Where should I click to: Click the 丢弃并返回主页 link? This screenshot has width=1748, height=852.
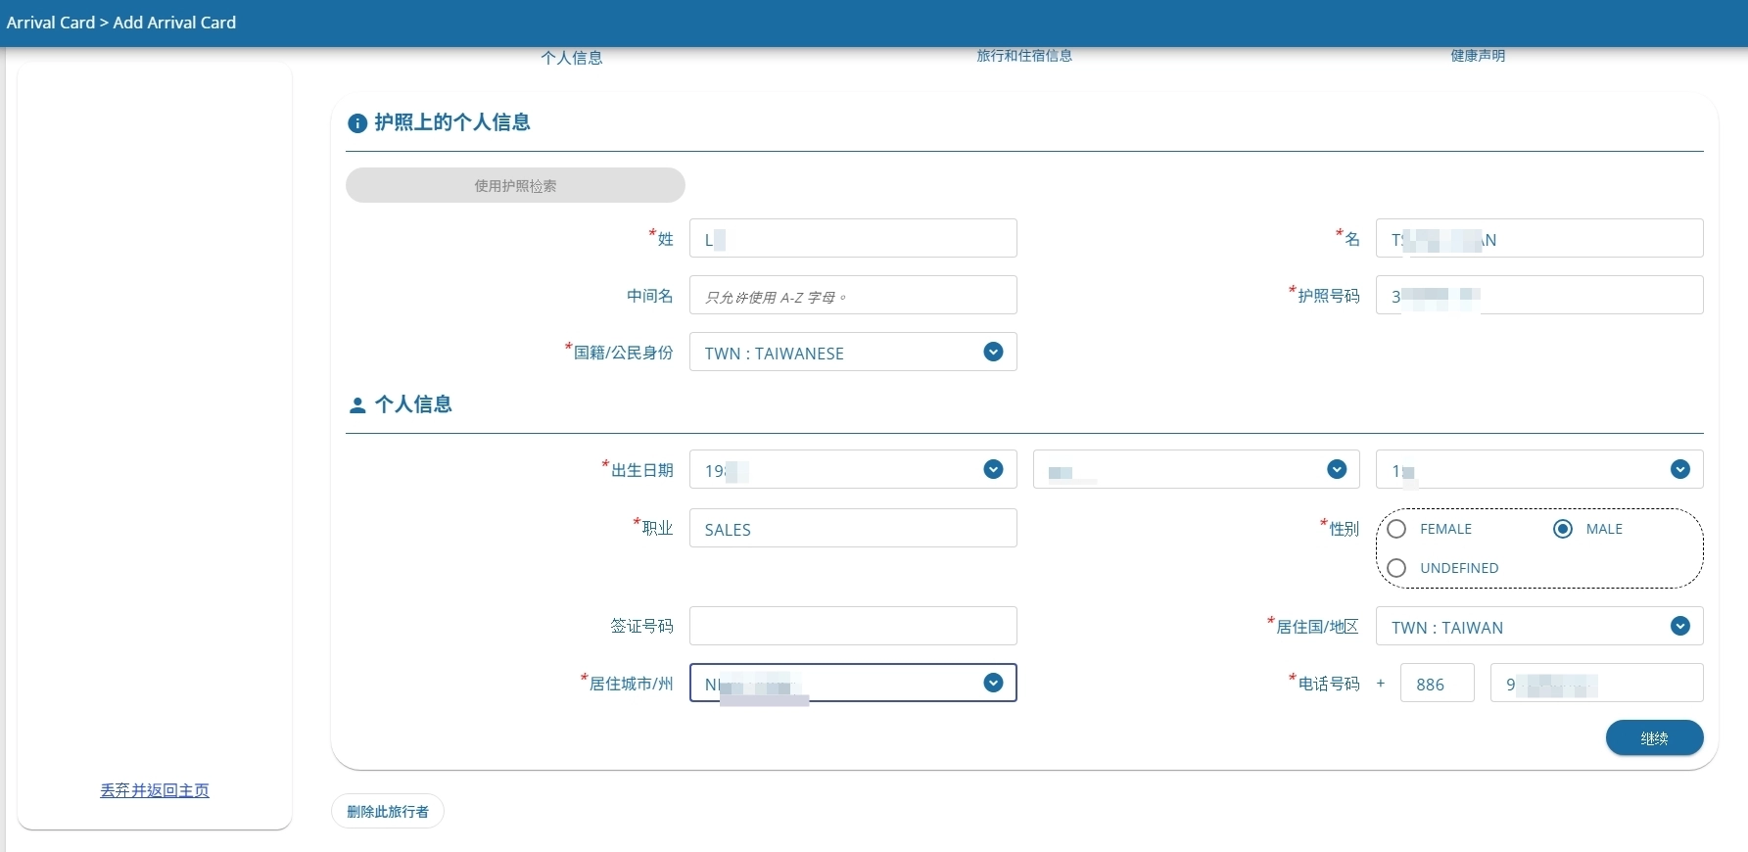tap(155, 790)
